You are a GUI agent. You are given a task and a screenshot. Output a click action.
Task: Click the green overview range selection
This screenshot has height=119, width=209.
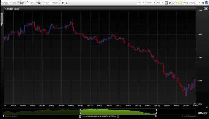click(x=118, y=112)
